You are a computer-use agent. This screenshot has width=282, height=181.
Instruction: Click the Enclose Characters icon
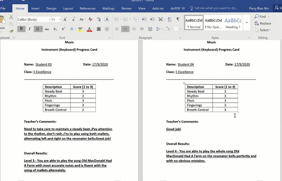107,29
